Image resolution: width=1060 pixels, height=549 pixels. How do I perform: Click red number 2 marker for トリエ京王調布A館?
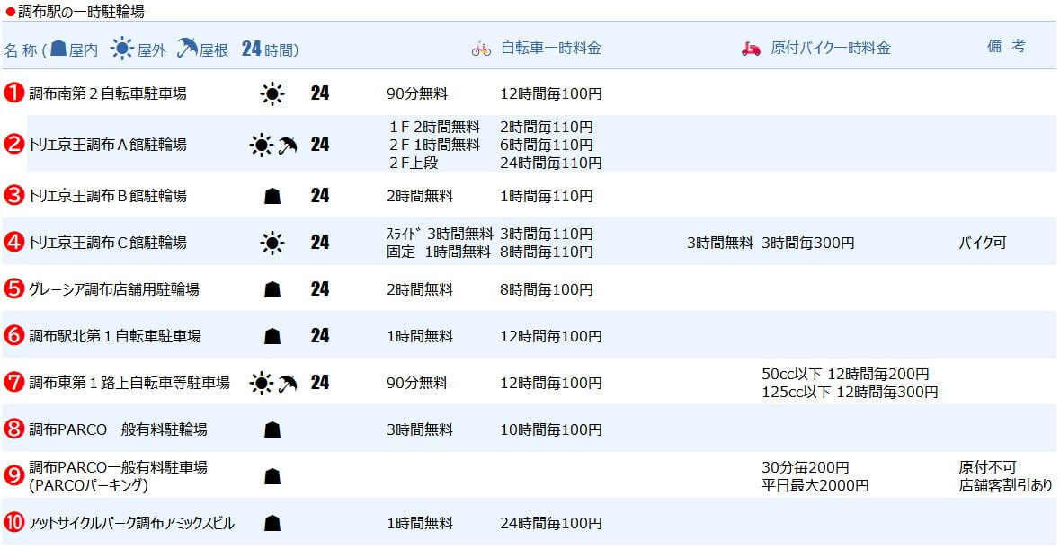[13, 144]
